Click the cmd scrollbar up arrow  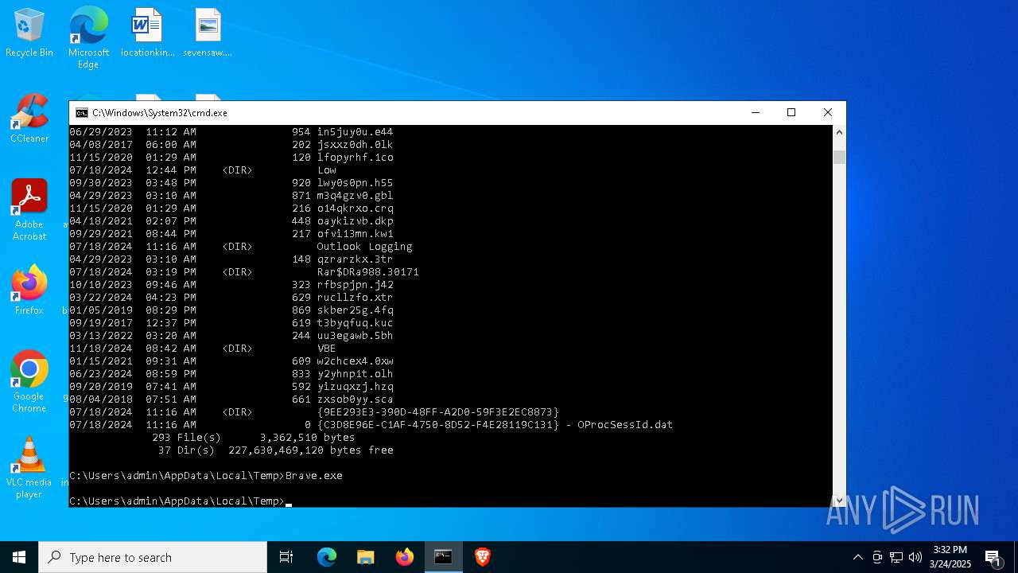coord(839,132)
